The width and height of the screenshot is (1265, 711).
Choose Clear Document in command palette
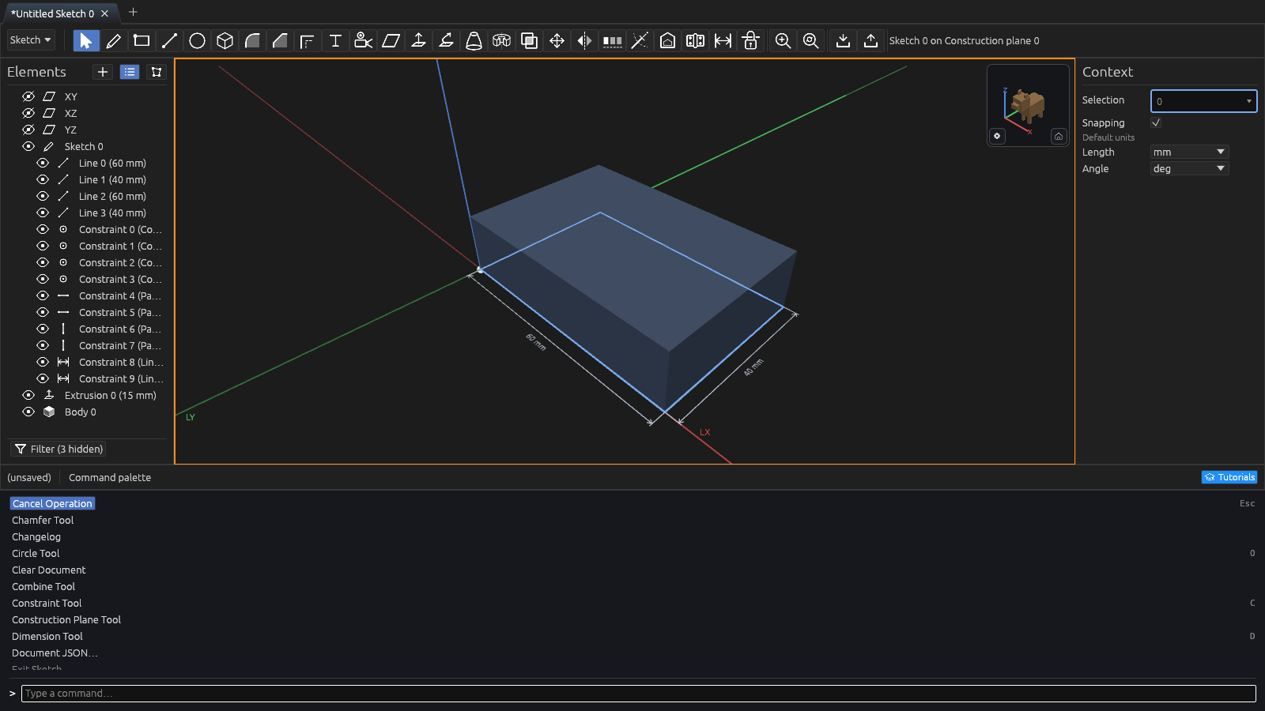click(x=49, y=570)
